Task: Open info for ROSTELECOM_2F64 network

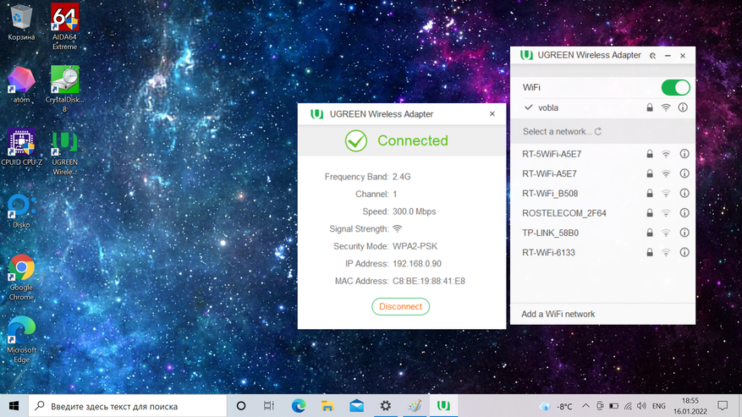Action: (684, 213)
